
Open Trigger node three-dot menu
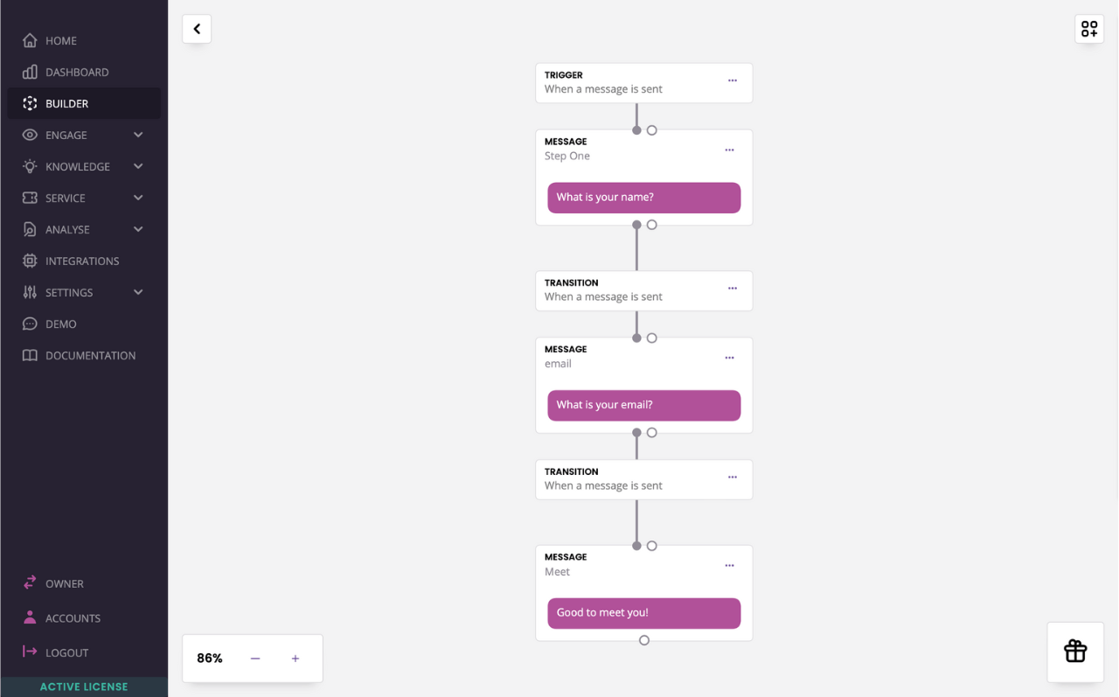point(733,80)
